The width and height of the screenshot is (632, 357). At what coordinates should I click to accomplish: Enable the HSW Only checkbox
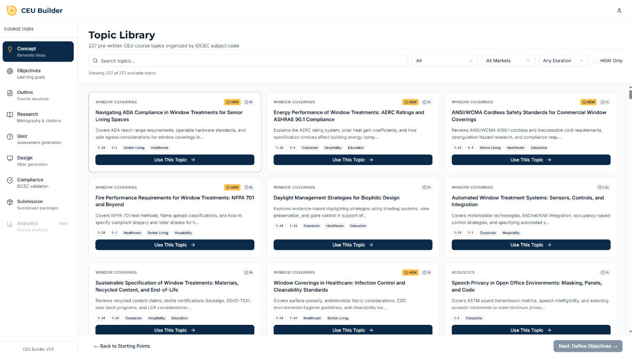[595, 61]
